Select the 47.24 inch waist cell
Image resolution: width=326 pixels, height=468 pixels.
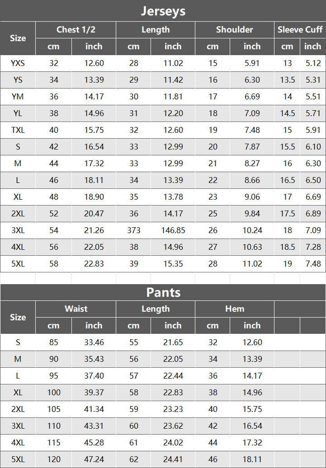[94, 459]
